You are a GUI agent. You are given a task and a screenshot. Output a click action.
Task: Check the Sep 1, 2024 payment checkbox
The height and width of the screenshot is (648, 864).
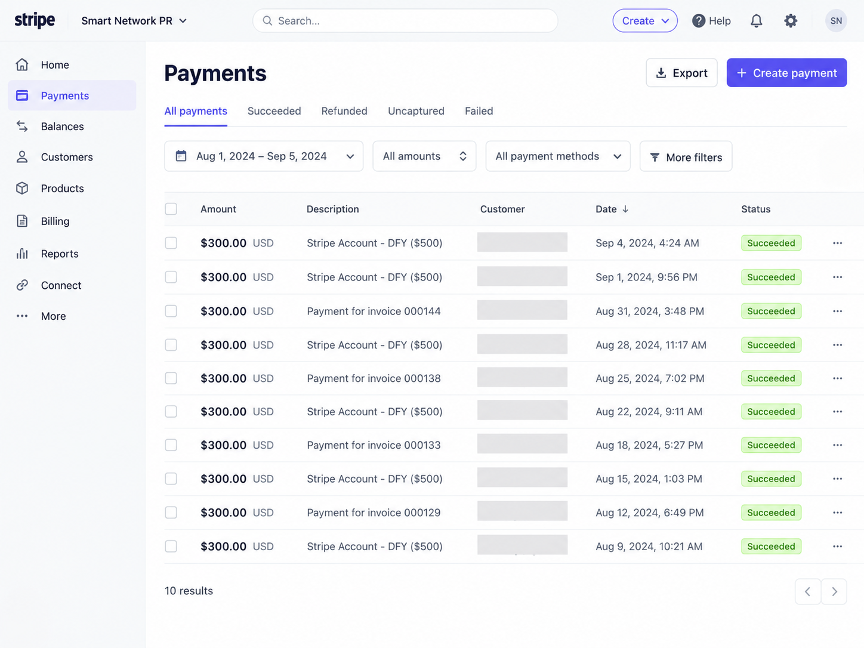click(171, 277)
